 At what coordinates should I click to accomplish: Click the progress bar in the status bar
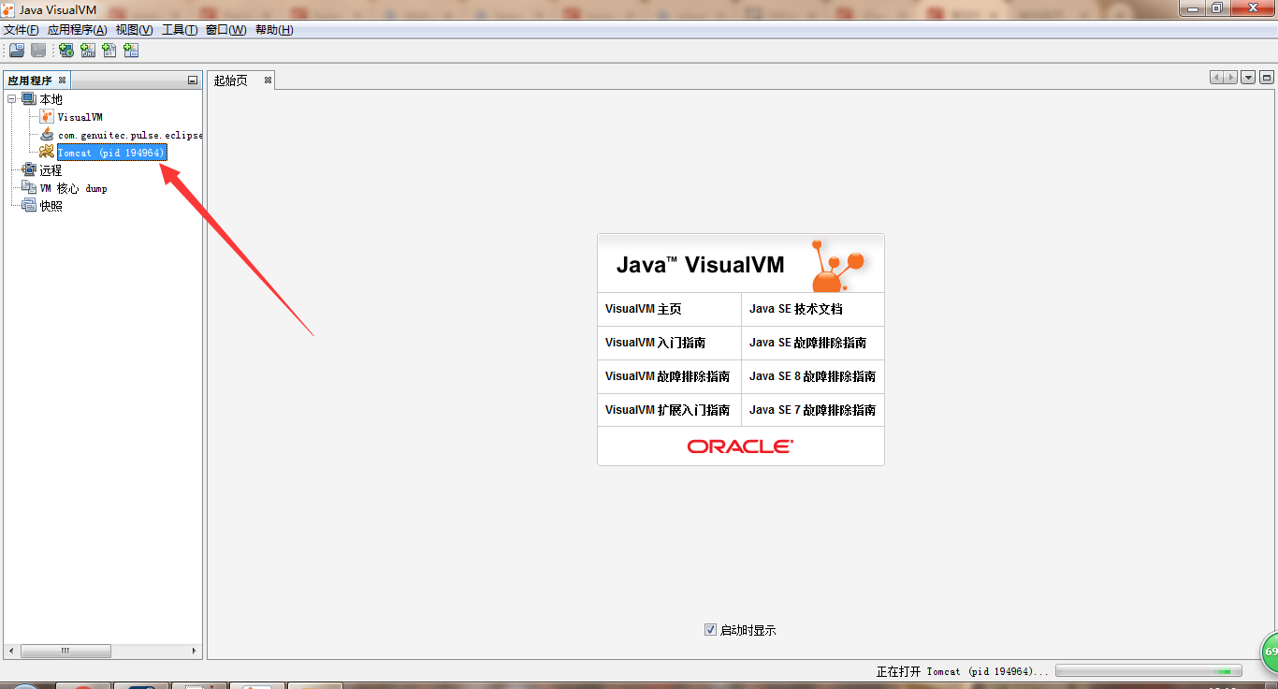coord(1149,669)
